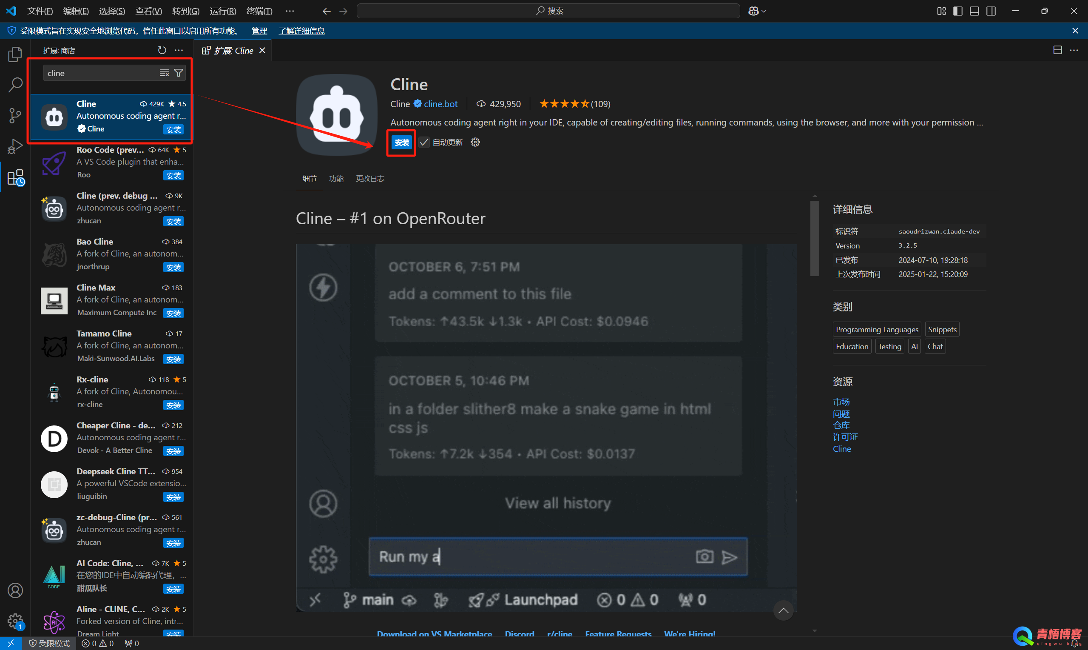Viewport: 1088px width, 650px height.
Task: Open the Testing category tag
Action: click(x=889, y=346)
